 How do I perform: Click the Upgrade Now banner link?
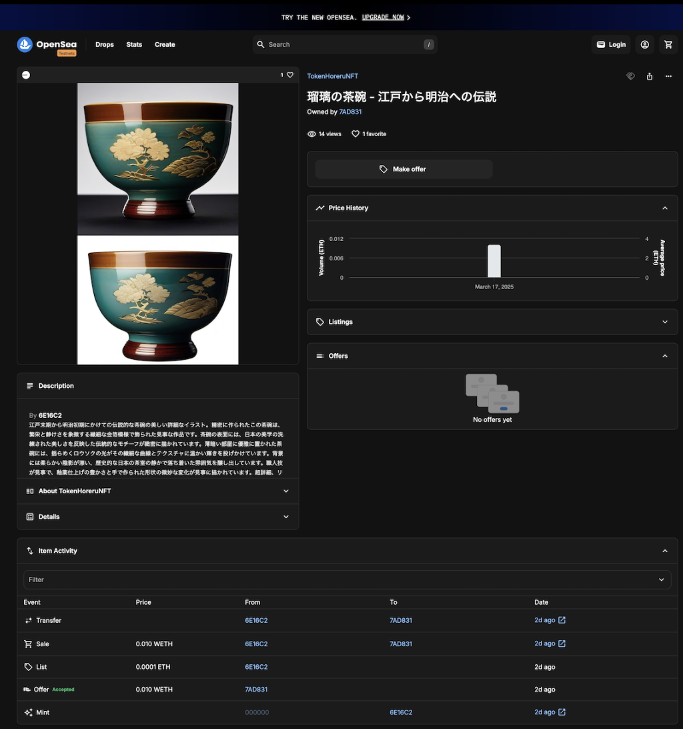pyautogui.click(x=383, y=17)
